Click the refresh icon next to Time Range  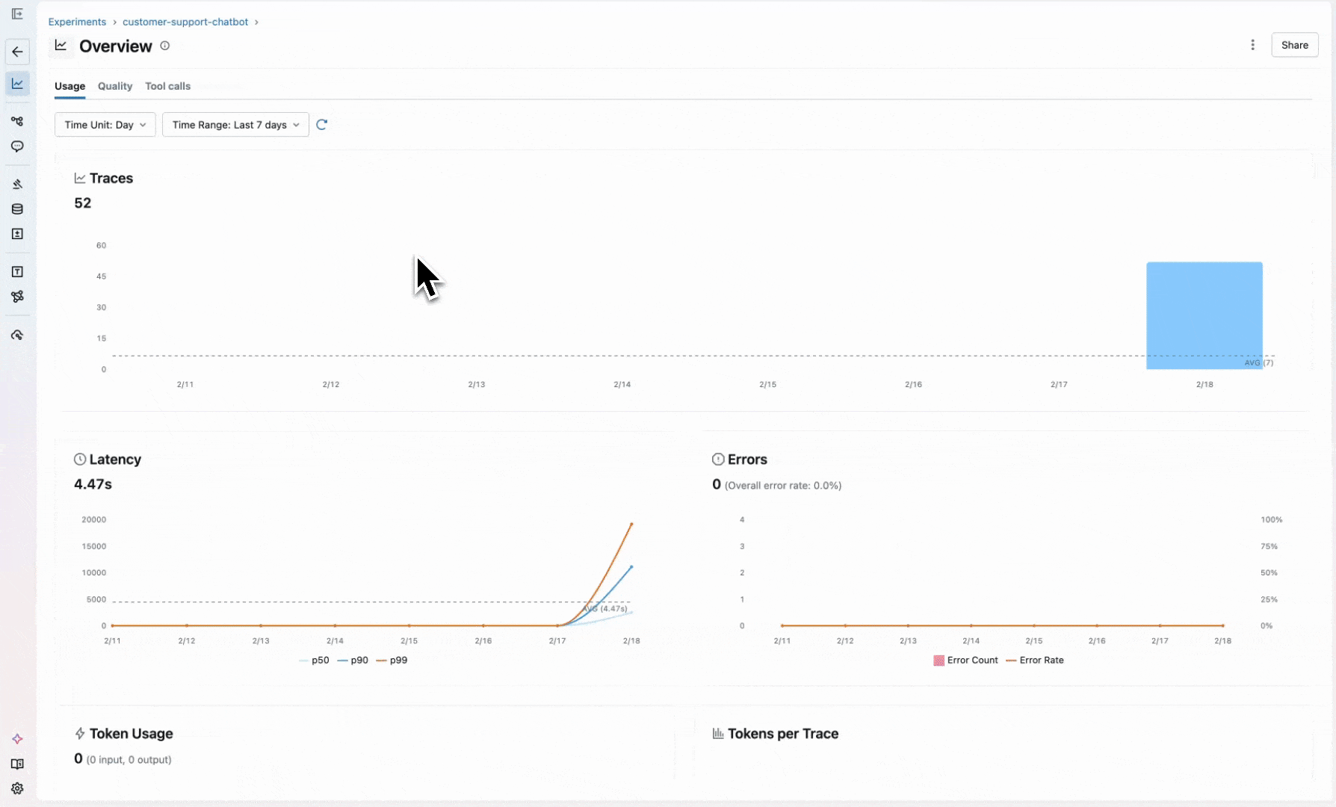click(x=322, y=125)
